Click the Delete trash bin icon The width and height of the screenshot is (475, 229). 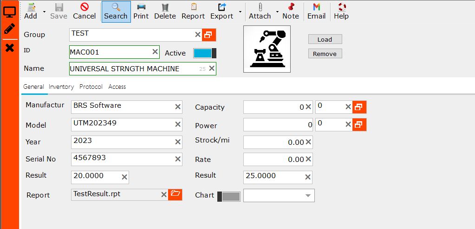(x=165, y=6)
